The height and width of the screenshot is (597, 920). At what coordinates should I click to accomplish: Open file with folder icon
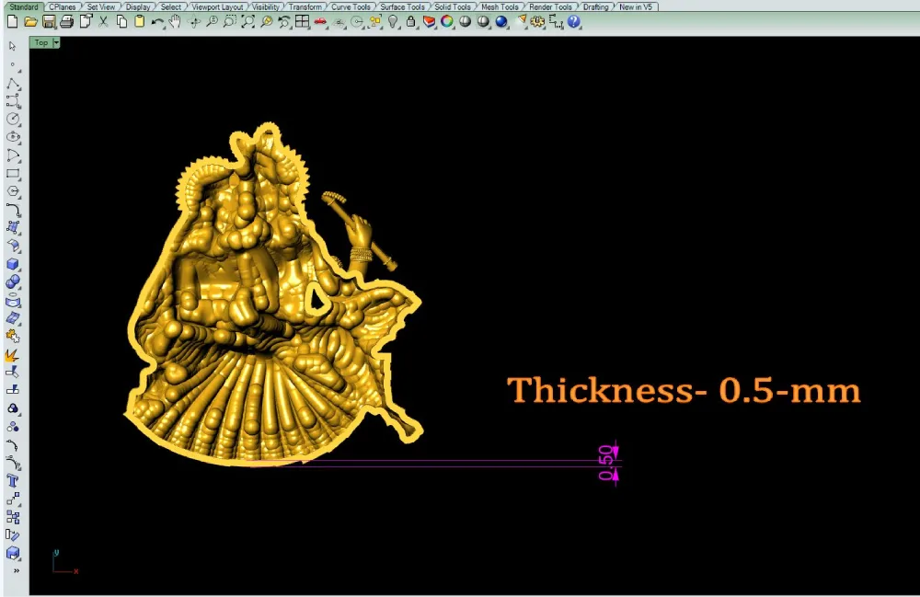(30, 22)
